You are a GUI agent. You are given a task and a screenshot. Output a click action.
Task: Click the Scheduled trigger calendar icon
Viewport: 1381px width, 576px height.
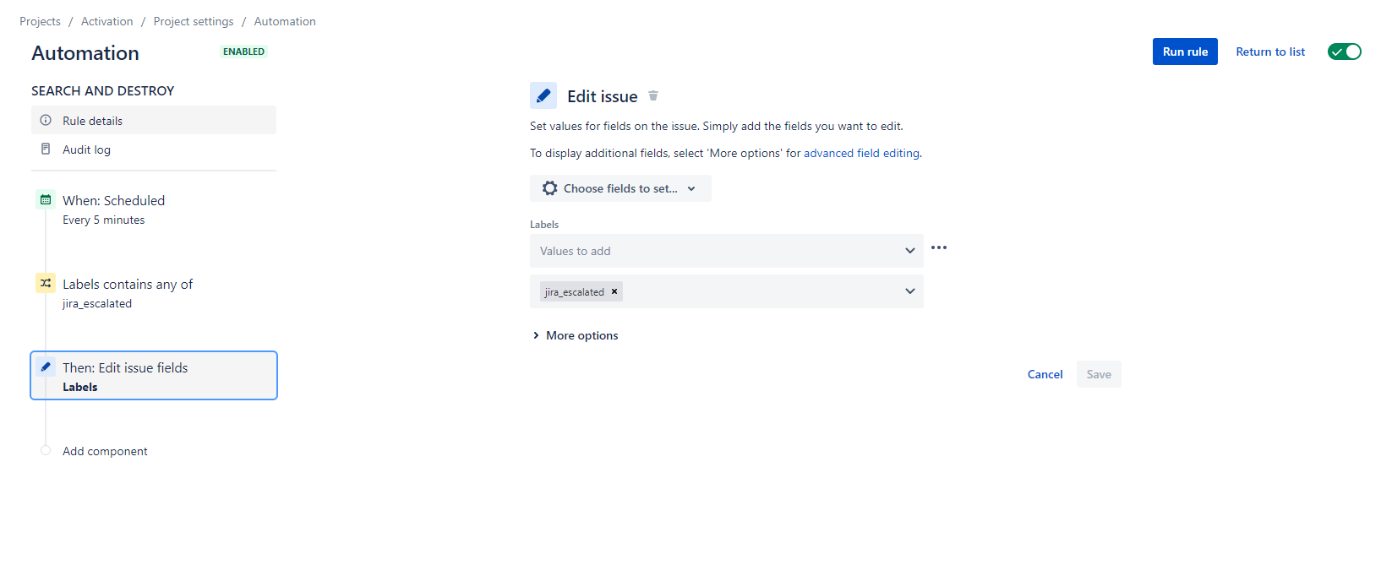click(46, 200)
